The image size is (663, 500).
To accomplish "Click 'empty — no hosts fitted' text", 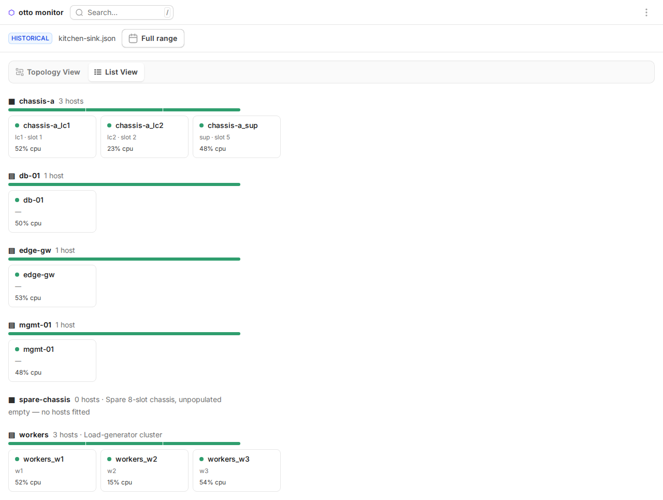I will coord(49,412).
